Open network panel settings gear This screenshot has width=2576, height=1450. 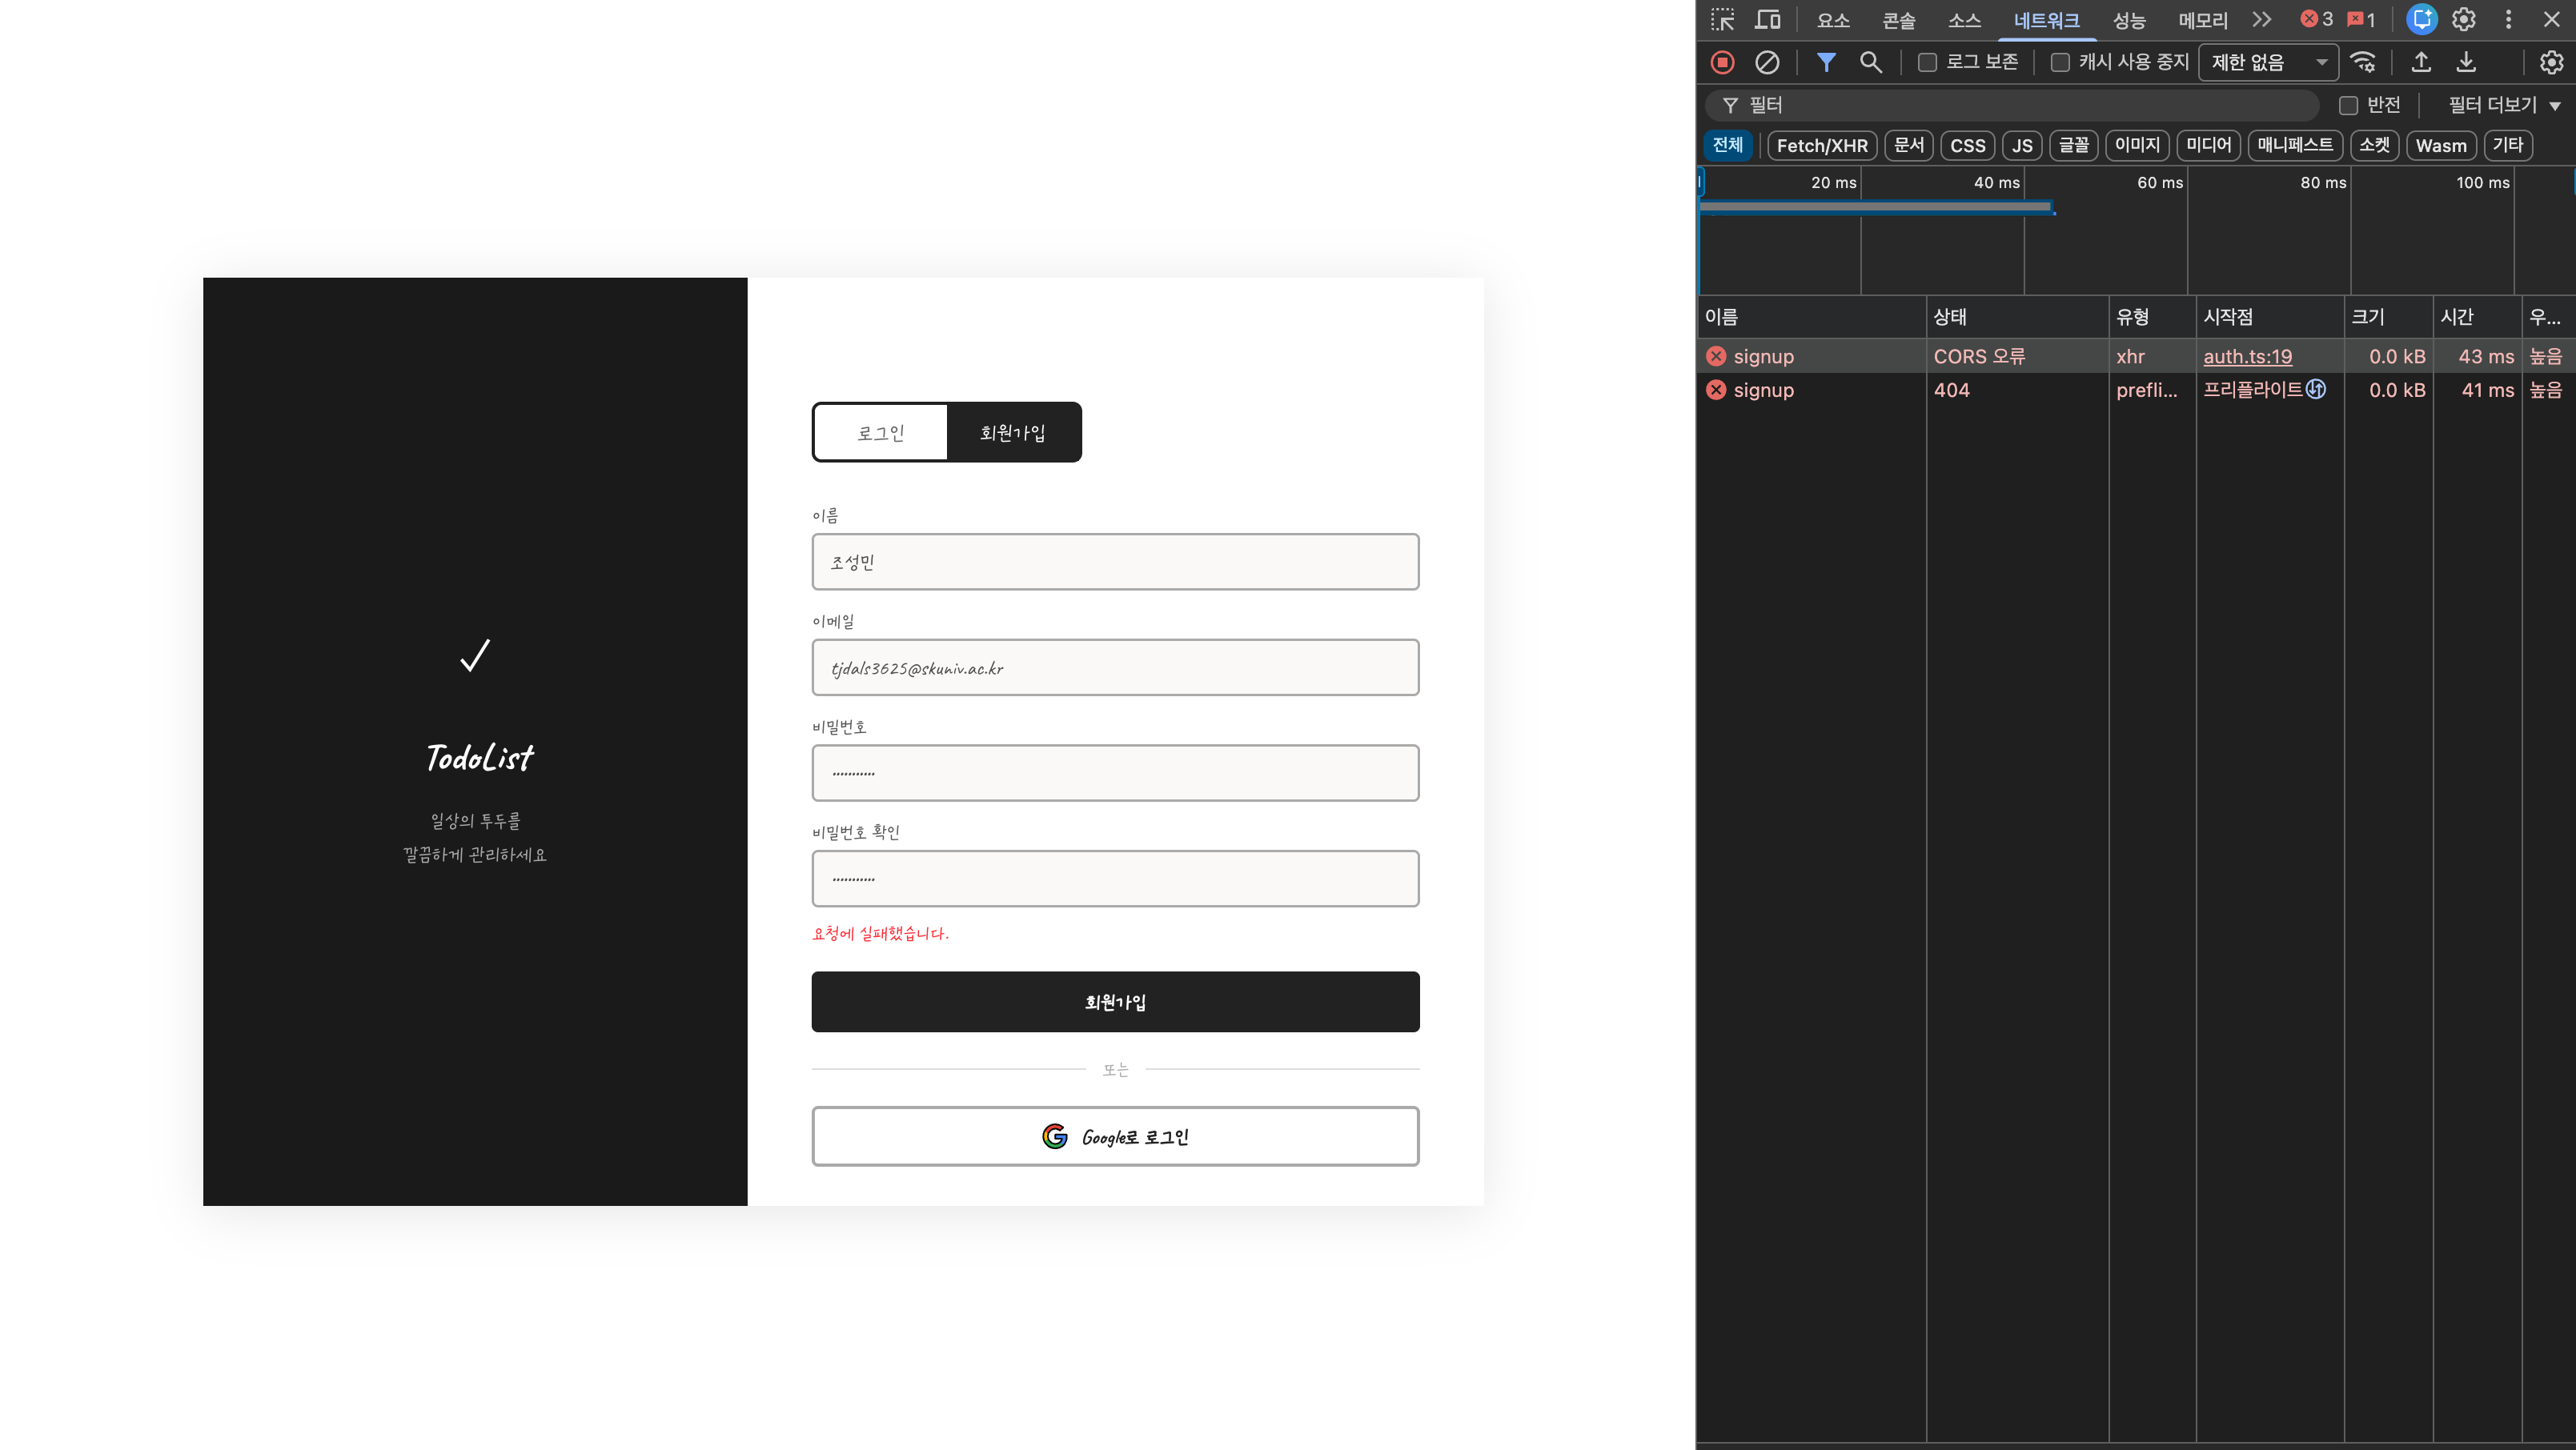(2551, 62)
